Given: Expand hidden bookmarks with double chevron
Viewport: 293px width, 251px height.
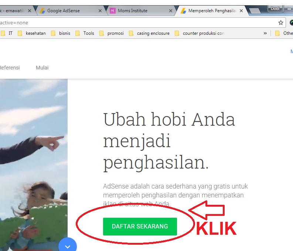Looking at the screenshot, I should tap(265, 33).
